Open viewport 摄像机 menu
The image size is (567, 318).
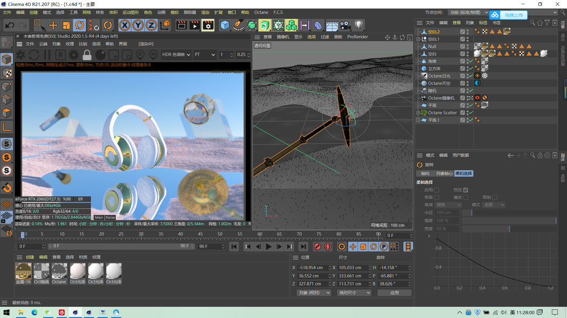(x=283, y=37)
